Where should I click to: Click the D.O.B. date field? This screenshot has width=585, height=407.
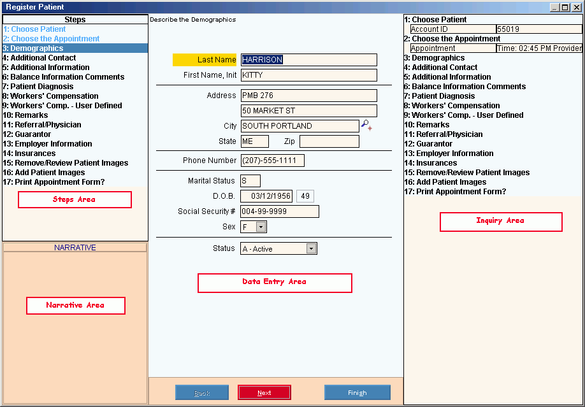pyautogui.click(x=266, y=196)
